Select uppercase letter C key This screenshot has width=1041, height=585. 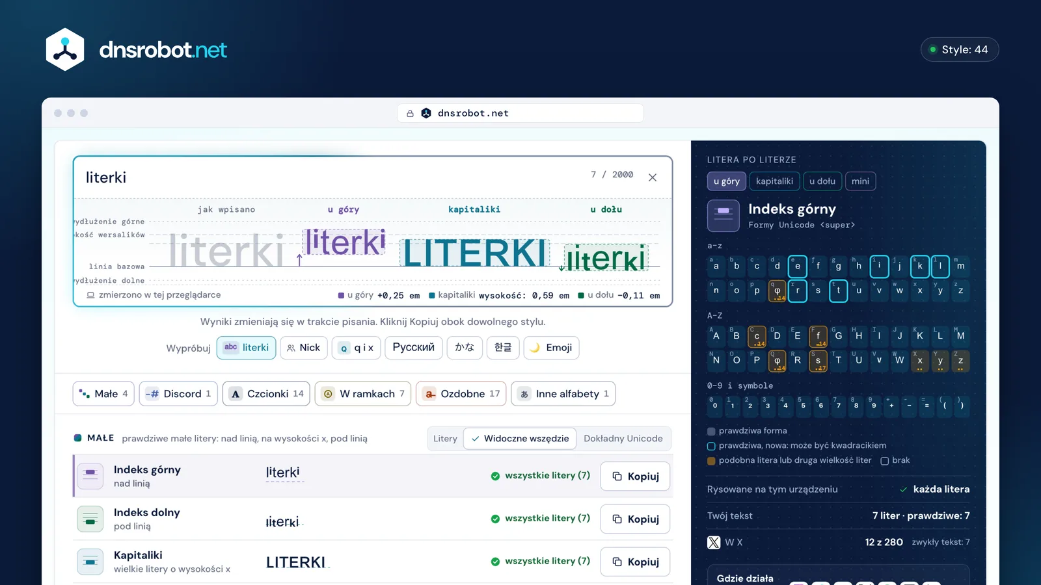point(757,336)
